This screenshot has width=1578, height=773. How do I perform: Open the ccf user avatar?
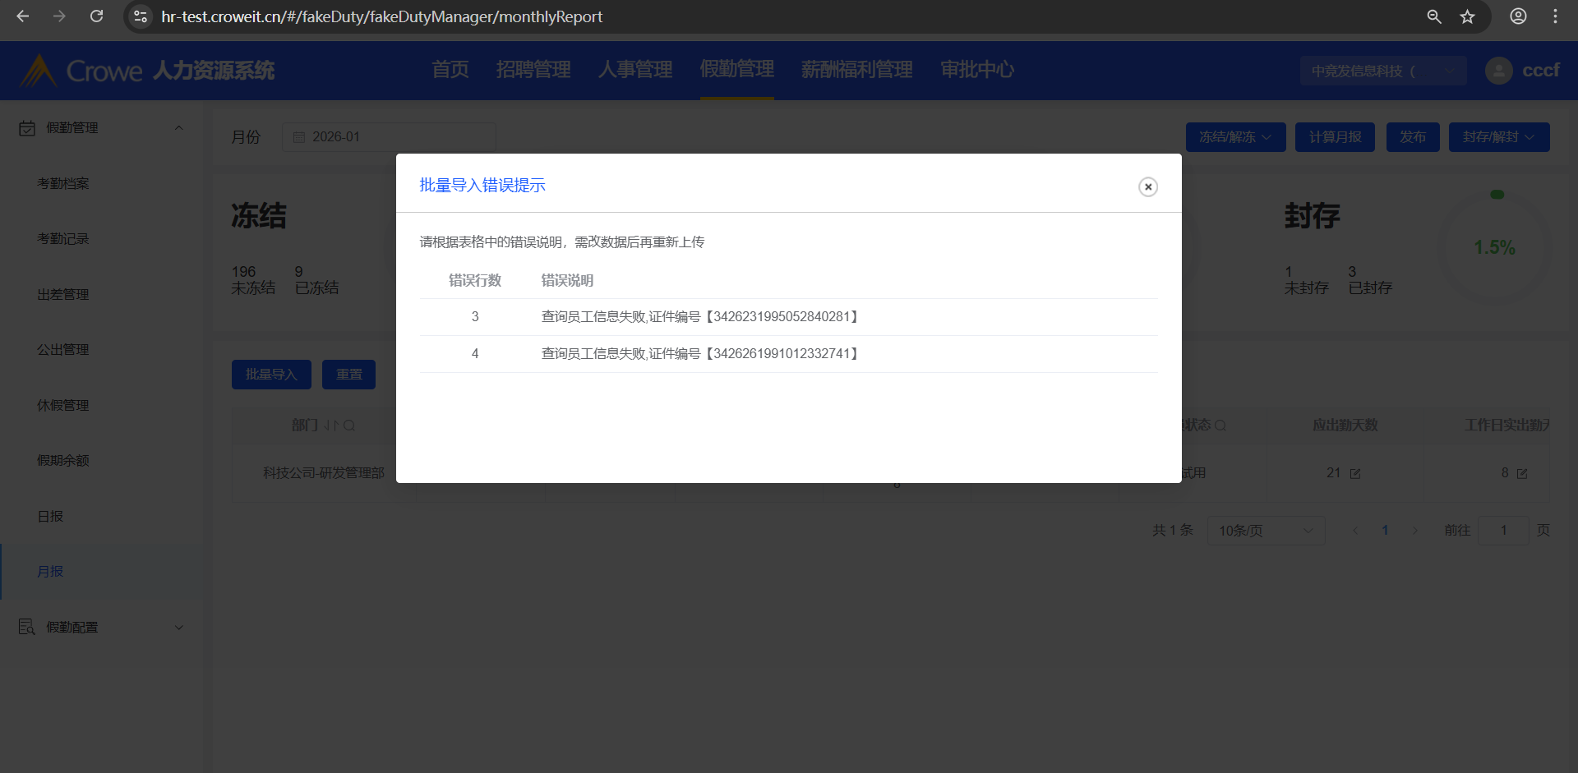click(x=1499, y=71)
